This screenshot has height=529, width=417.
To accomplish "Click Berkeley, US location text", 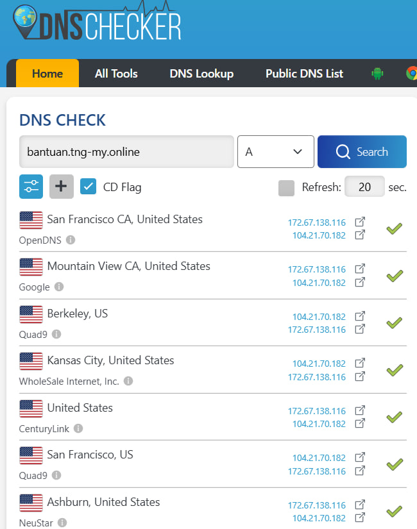I will [78, 314].
